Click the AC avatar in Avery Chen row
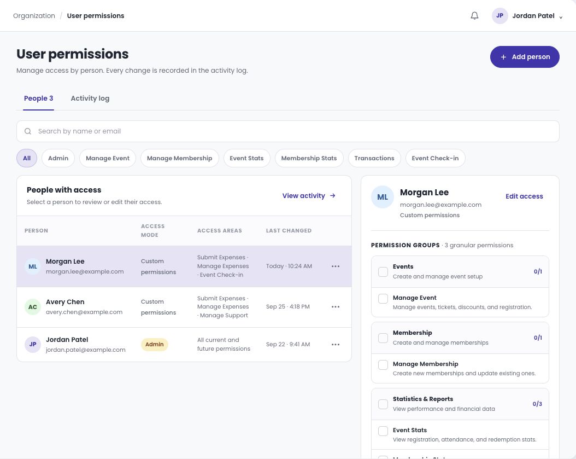Screen dimensions: 576x459 (33, 307)
